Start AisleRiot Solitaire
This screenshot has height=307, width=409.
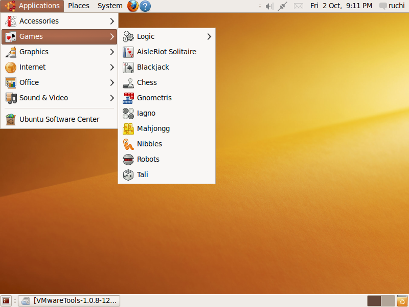[167, 52]
